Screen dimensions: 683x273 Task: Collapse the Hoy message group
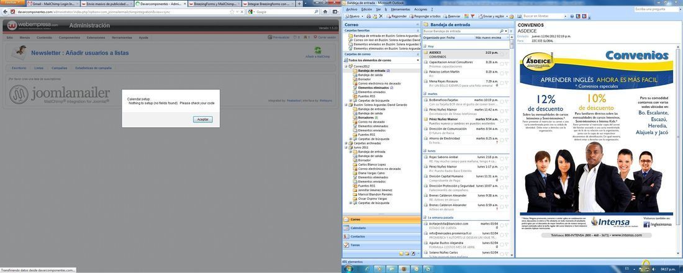click(425, 46)
